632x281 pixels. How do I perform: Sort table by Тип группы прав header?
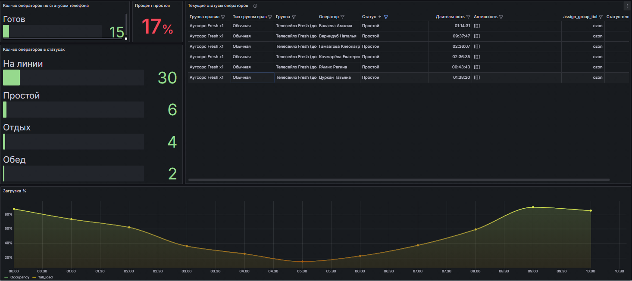coord(250,17)
